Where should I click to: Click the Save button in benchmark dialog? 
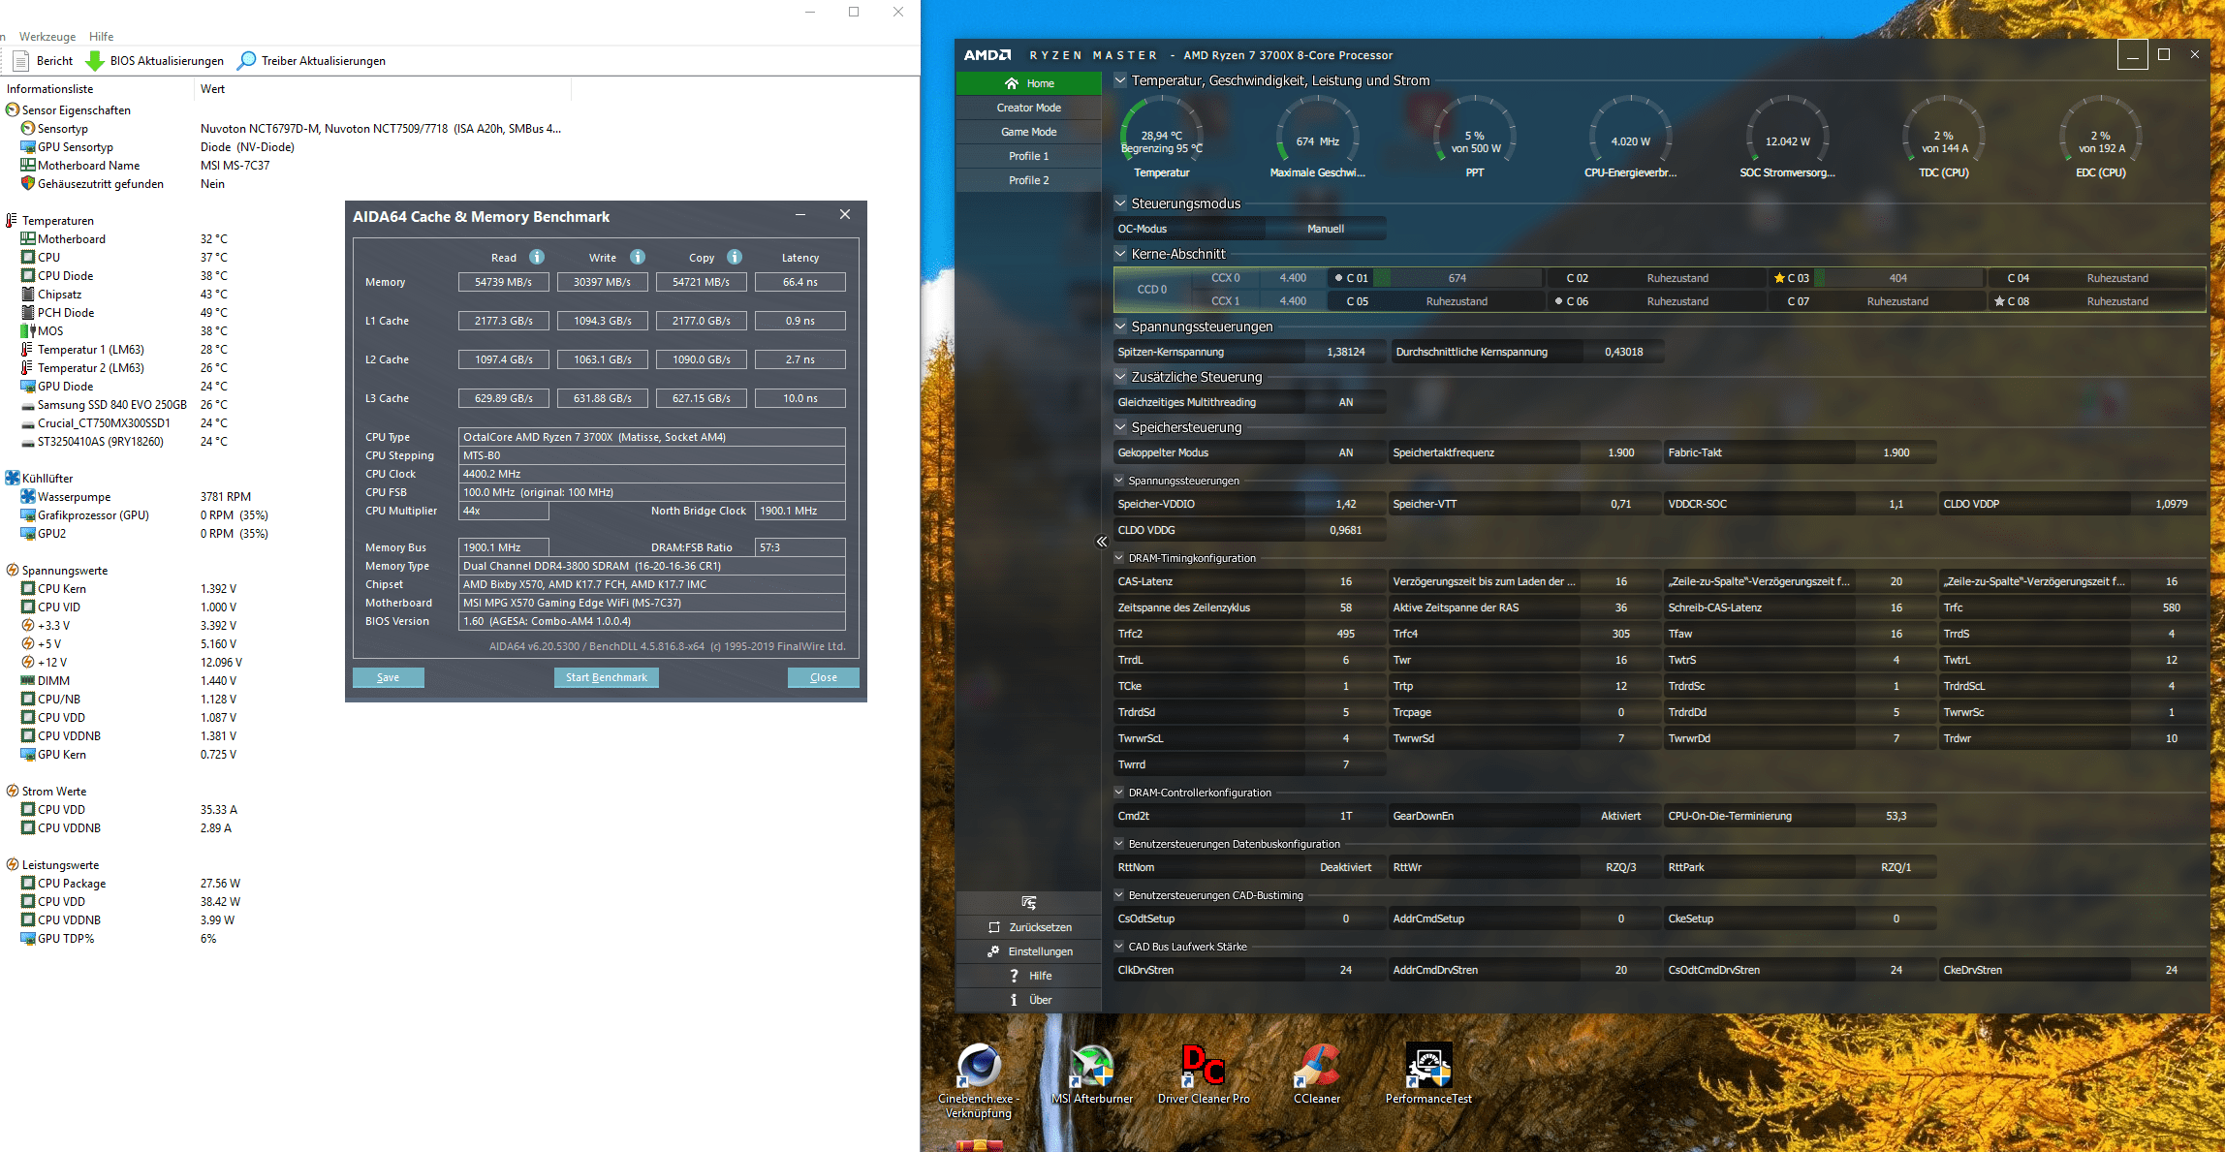click(x=389, y=677)
